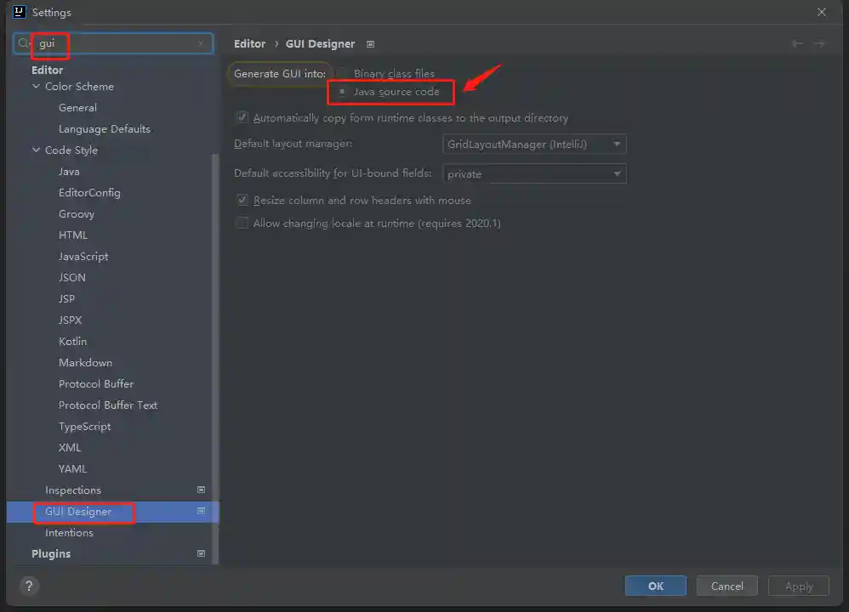Click the forward navigation arrow
Image resolution: width=849 pixels, height=612 pixels.
[x=819, y=43]
